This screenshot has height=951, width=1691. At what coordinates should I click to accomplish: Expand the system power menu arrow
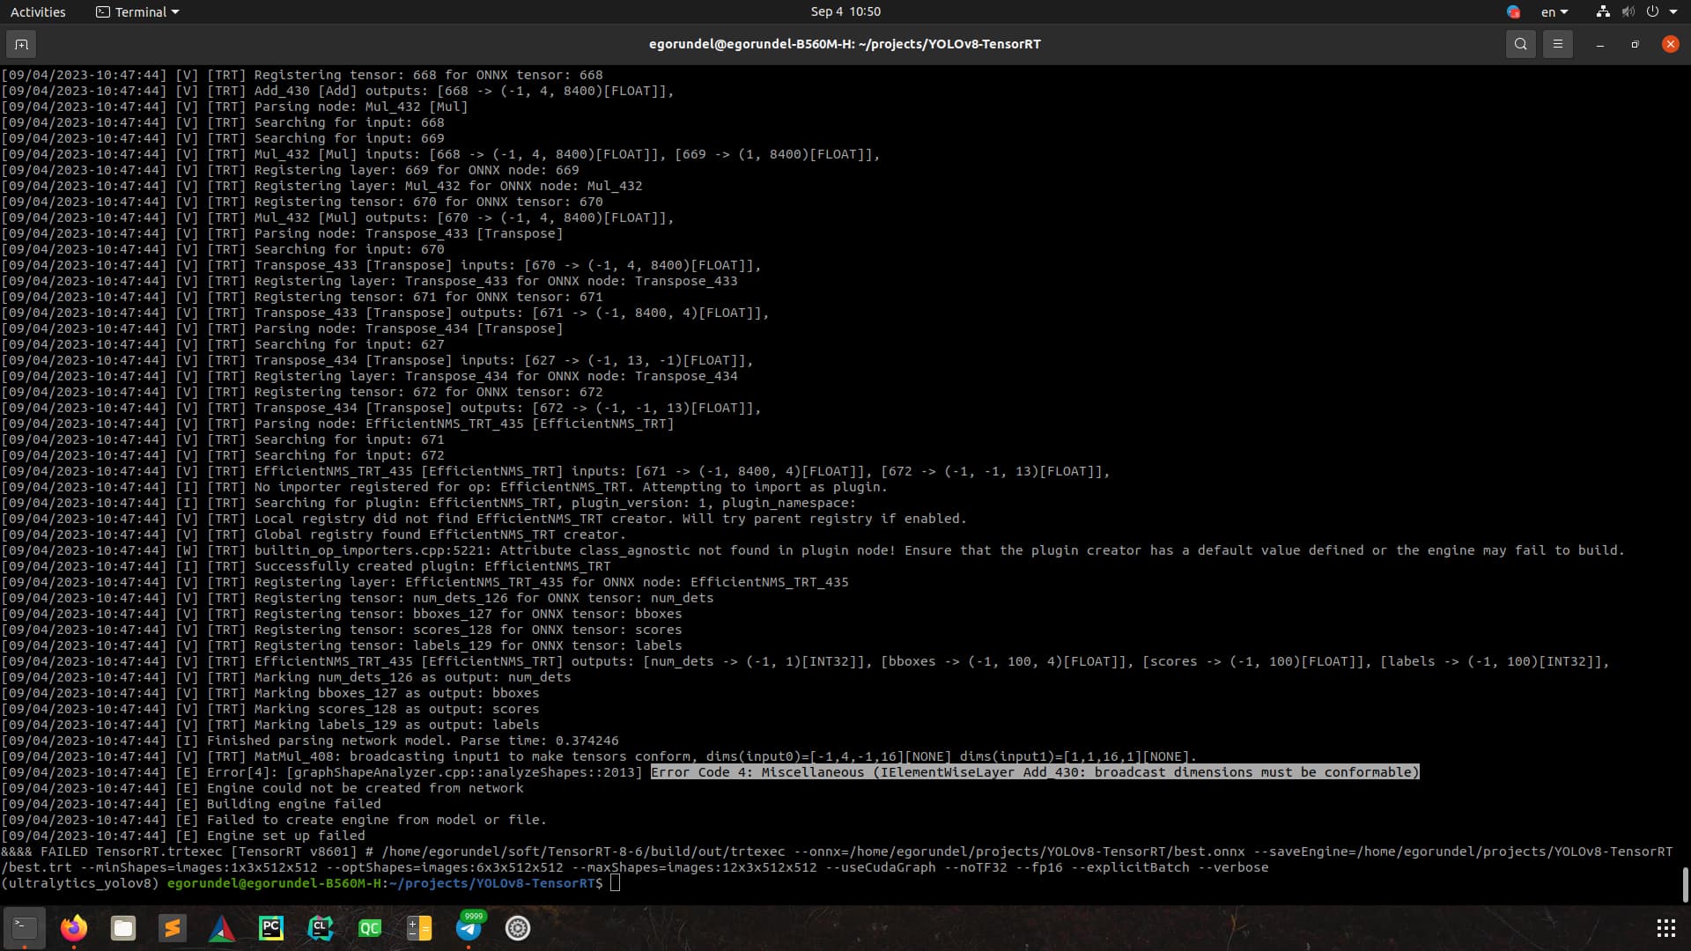pos(1673,11)
